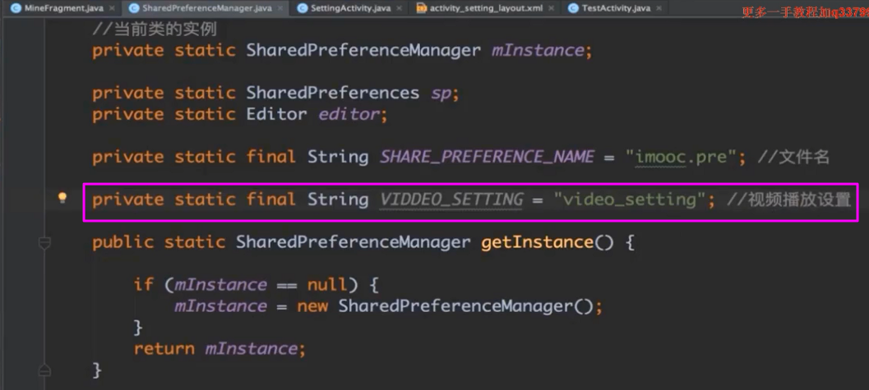Image resolution: width=869 pixels, height=390 pixels.
Task: Close the SharedPreferenceManager.java tab
Action: pyautogui.click(x=280, y=9)
